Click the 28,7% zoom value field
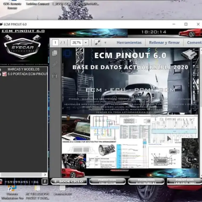The width and height of the screenshot is (202, 202). point(77,43)
